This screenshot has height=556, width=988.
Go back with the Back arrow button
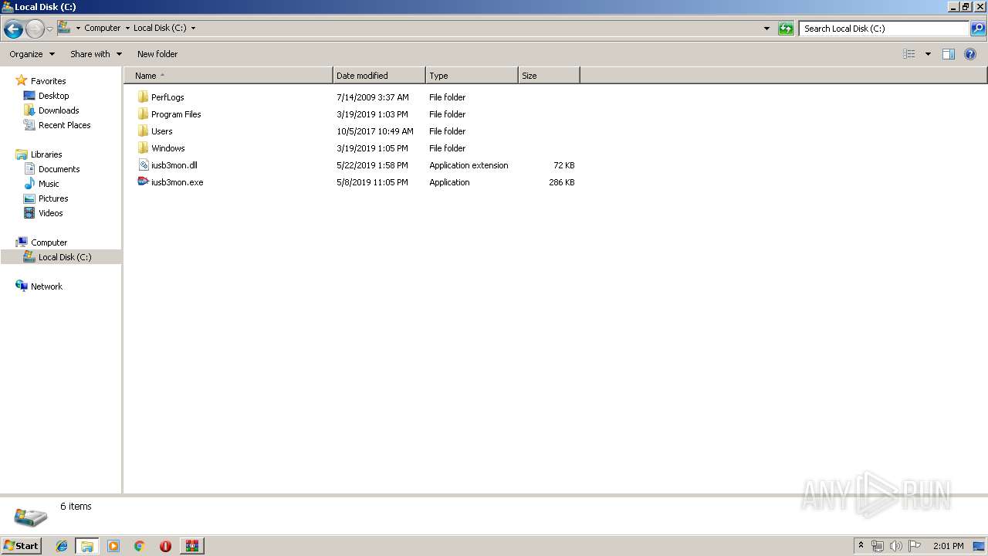point(13,29)
